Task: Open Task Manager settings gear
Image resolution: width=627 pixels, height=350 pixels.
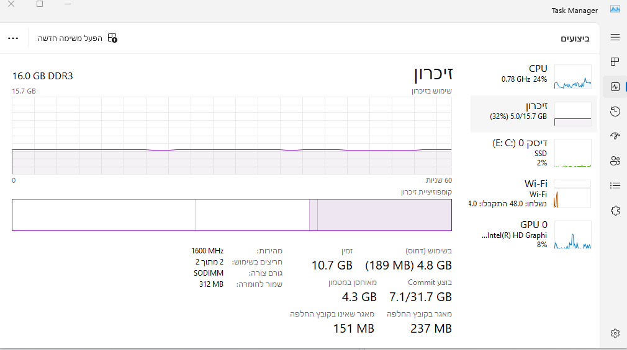Action: tap(615, 333)
